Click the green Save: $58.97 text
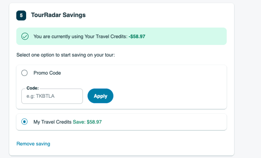Viewport: 261px width, 158px height. point(87,122)
